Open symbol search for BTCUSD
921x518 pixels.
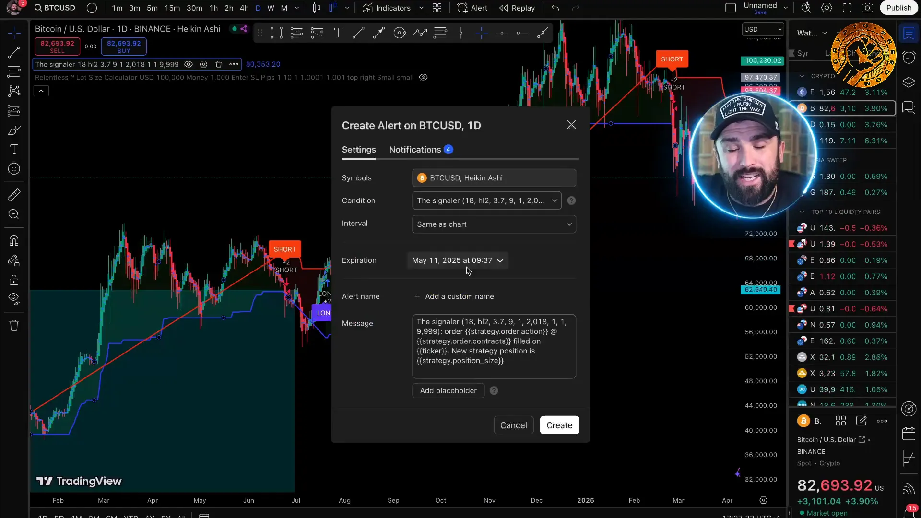[55, 8]
